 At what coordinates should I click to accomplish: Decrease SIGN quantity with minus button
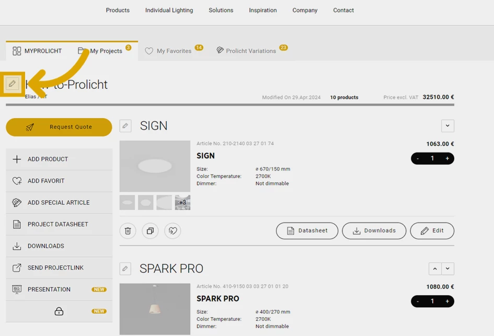(418, 158)
